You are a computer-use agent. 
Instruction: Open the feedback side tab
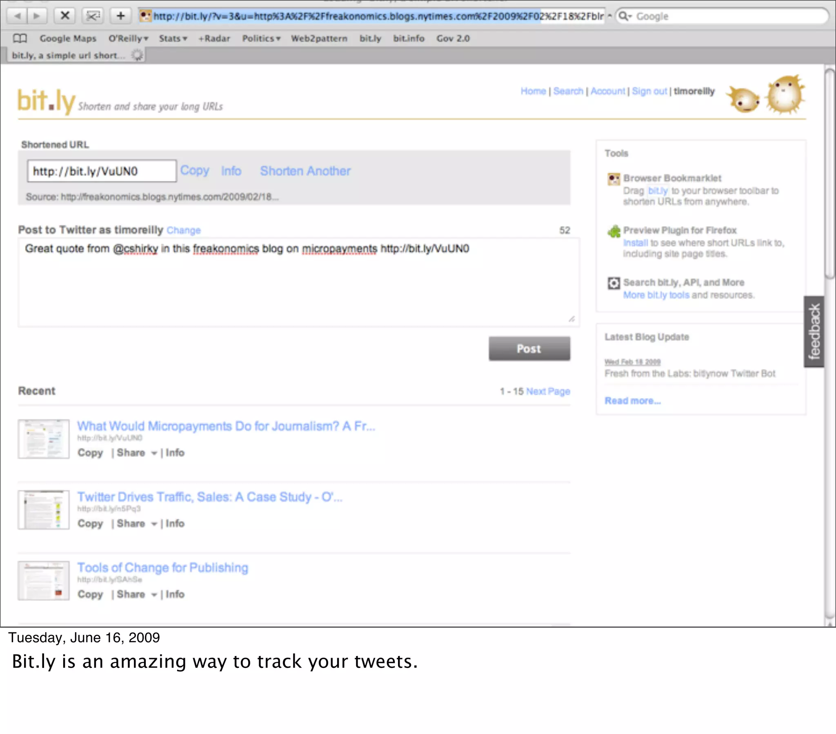(x=814, y=331)
